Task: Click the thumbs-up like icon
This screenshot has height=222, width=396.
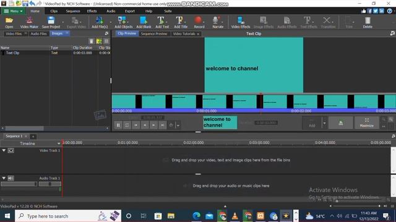Action: point(363,11)
